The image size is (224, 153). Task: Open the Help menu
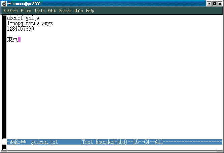90,11
